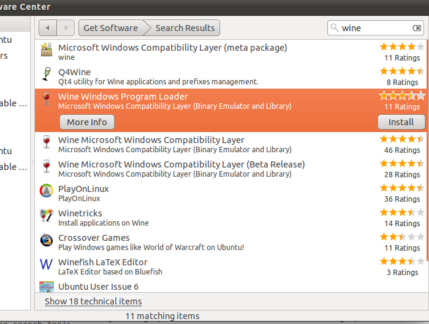
Task: Click in the wine search field
Action: point(376,28)
